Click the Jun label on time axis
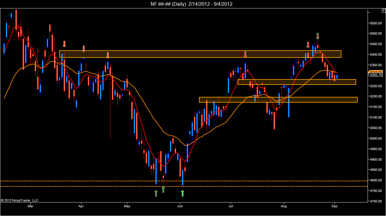The height and width of the screenshot is (216, 386). [180, 206]
